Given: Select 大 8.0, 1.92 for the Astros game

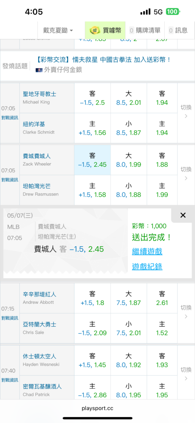Looking at the screenshot, I should pyautogui.click(x=128, y=360).
